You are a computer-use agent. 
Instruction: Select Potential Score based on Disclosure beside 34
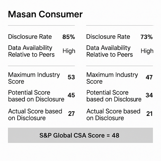click(114, 96)
